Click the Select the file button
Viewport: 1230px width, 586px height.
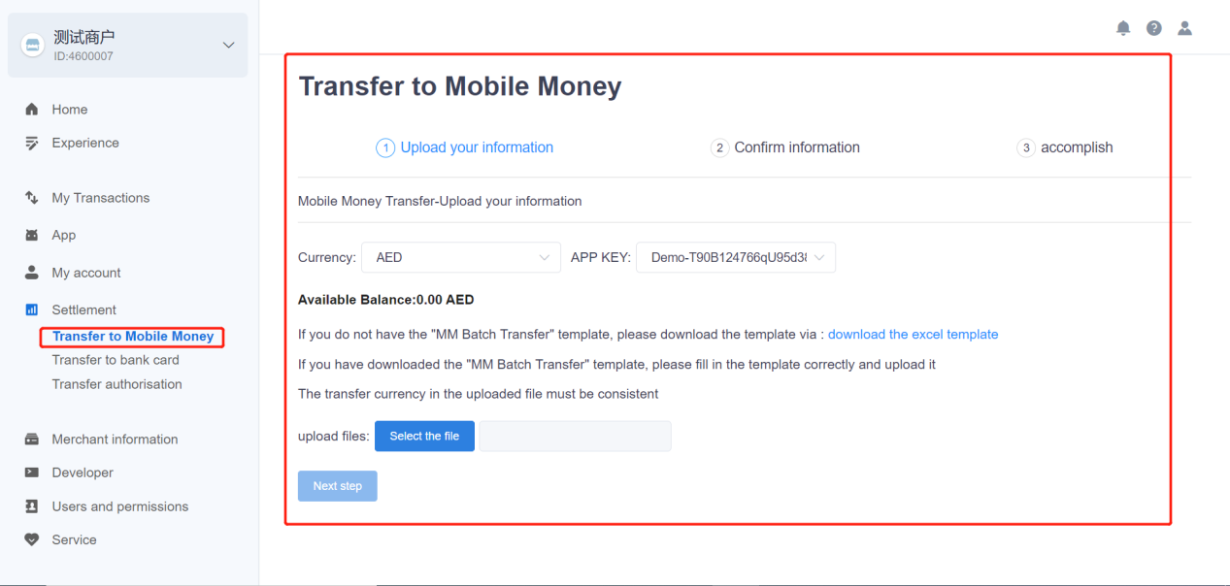[x=424, y=437]
